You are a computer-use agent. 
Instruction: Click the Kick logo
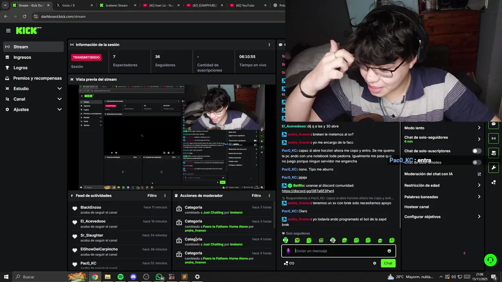pos(29,31)
